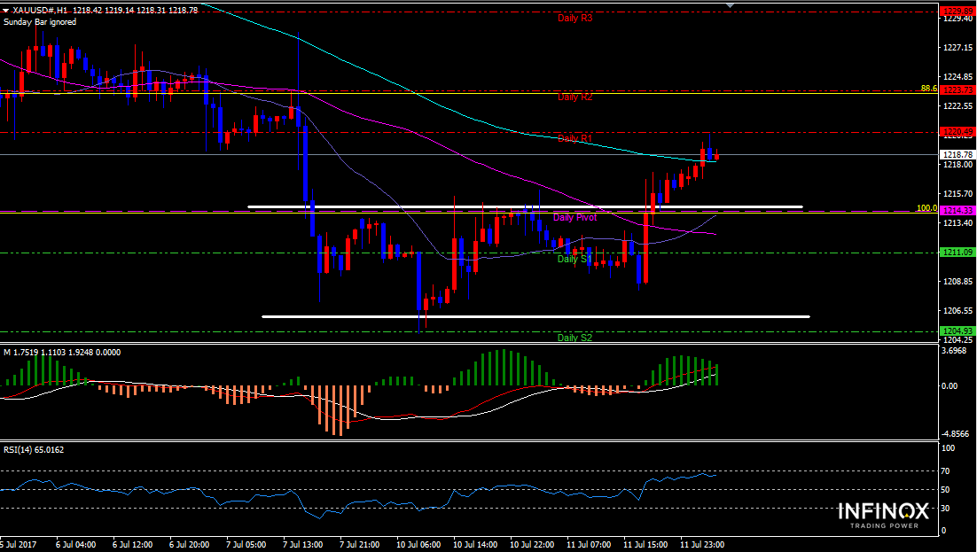
Task: Select the Daily R3 pivot label
Action: (x=574, y=18)
